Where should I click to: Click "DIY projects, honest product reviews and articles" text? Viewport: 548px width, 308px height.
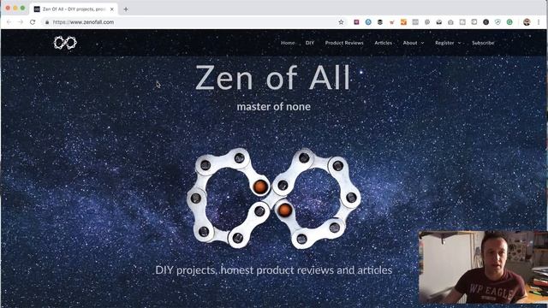[x=274, y=270]
